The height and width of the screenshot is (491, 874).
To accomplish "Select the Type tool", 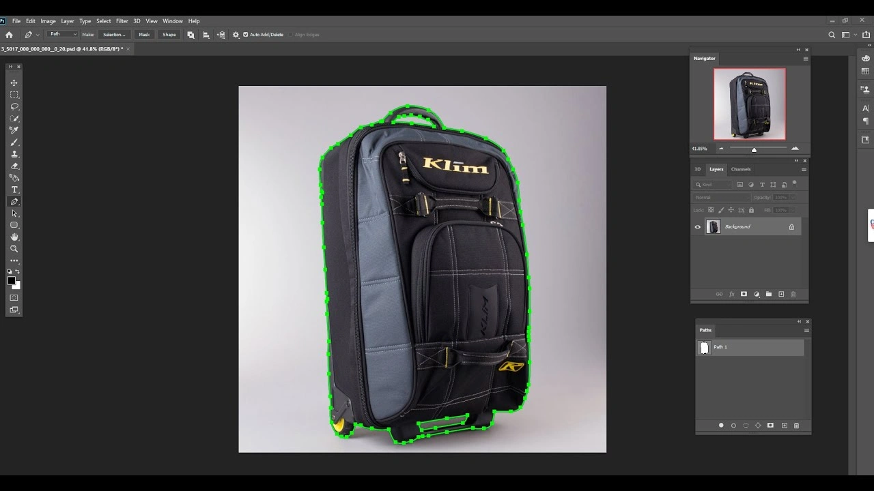I will pyautogui.click(x=14, y=190).
